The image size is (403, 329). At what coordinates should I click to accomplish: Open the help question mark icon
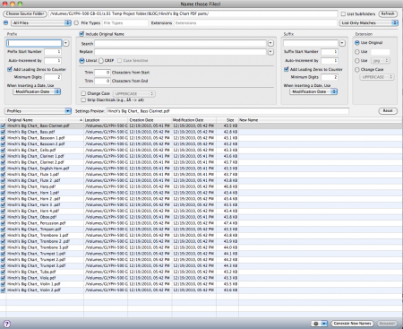[x=6, y=324]
